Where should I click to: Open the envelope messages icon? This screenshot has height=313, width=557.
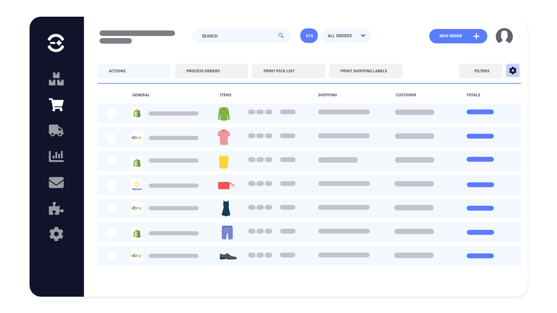point(56,182)
